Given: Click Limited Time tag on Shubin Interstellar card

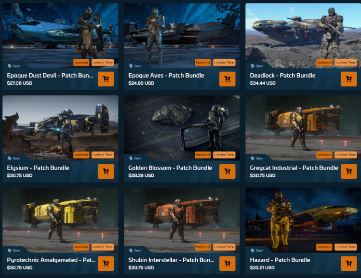Looking at the screenshot, I should pos(224,247).
